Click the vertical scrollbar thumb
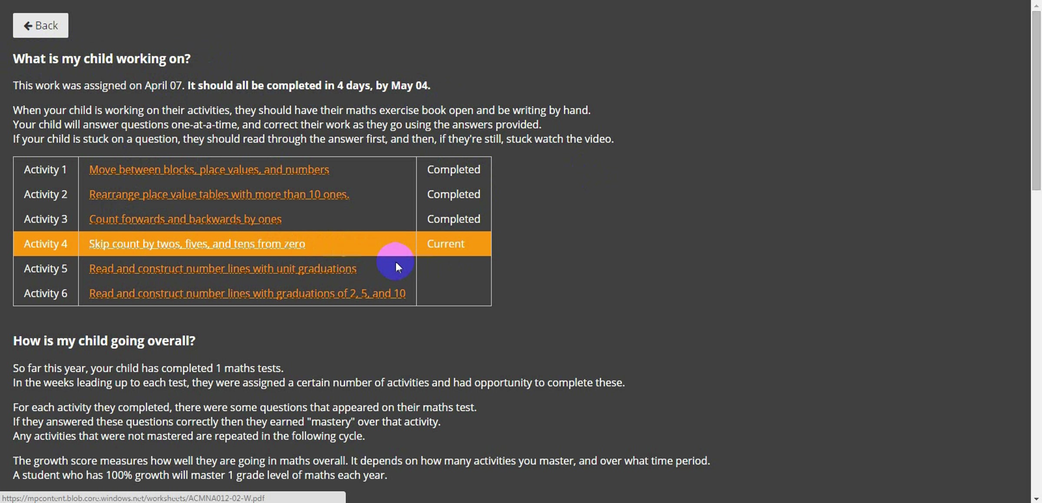 click(1036, 101)
